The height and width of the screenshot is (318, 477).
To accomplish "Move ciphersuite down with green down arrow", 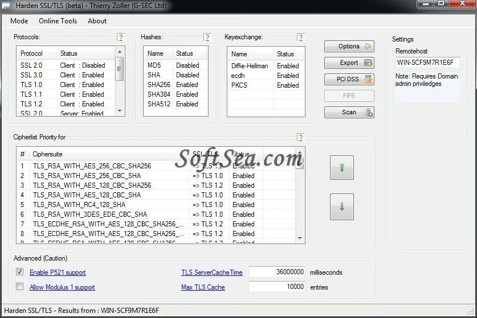I will pos(342,207).
